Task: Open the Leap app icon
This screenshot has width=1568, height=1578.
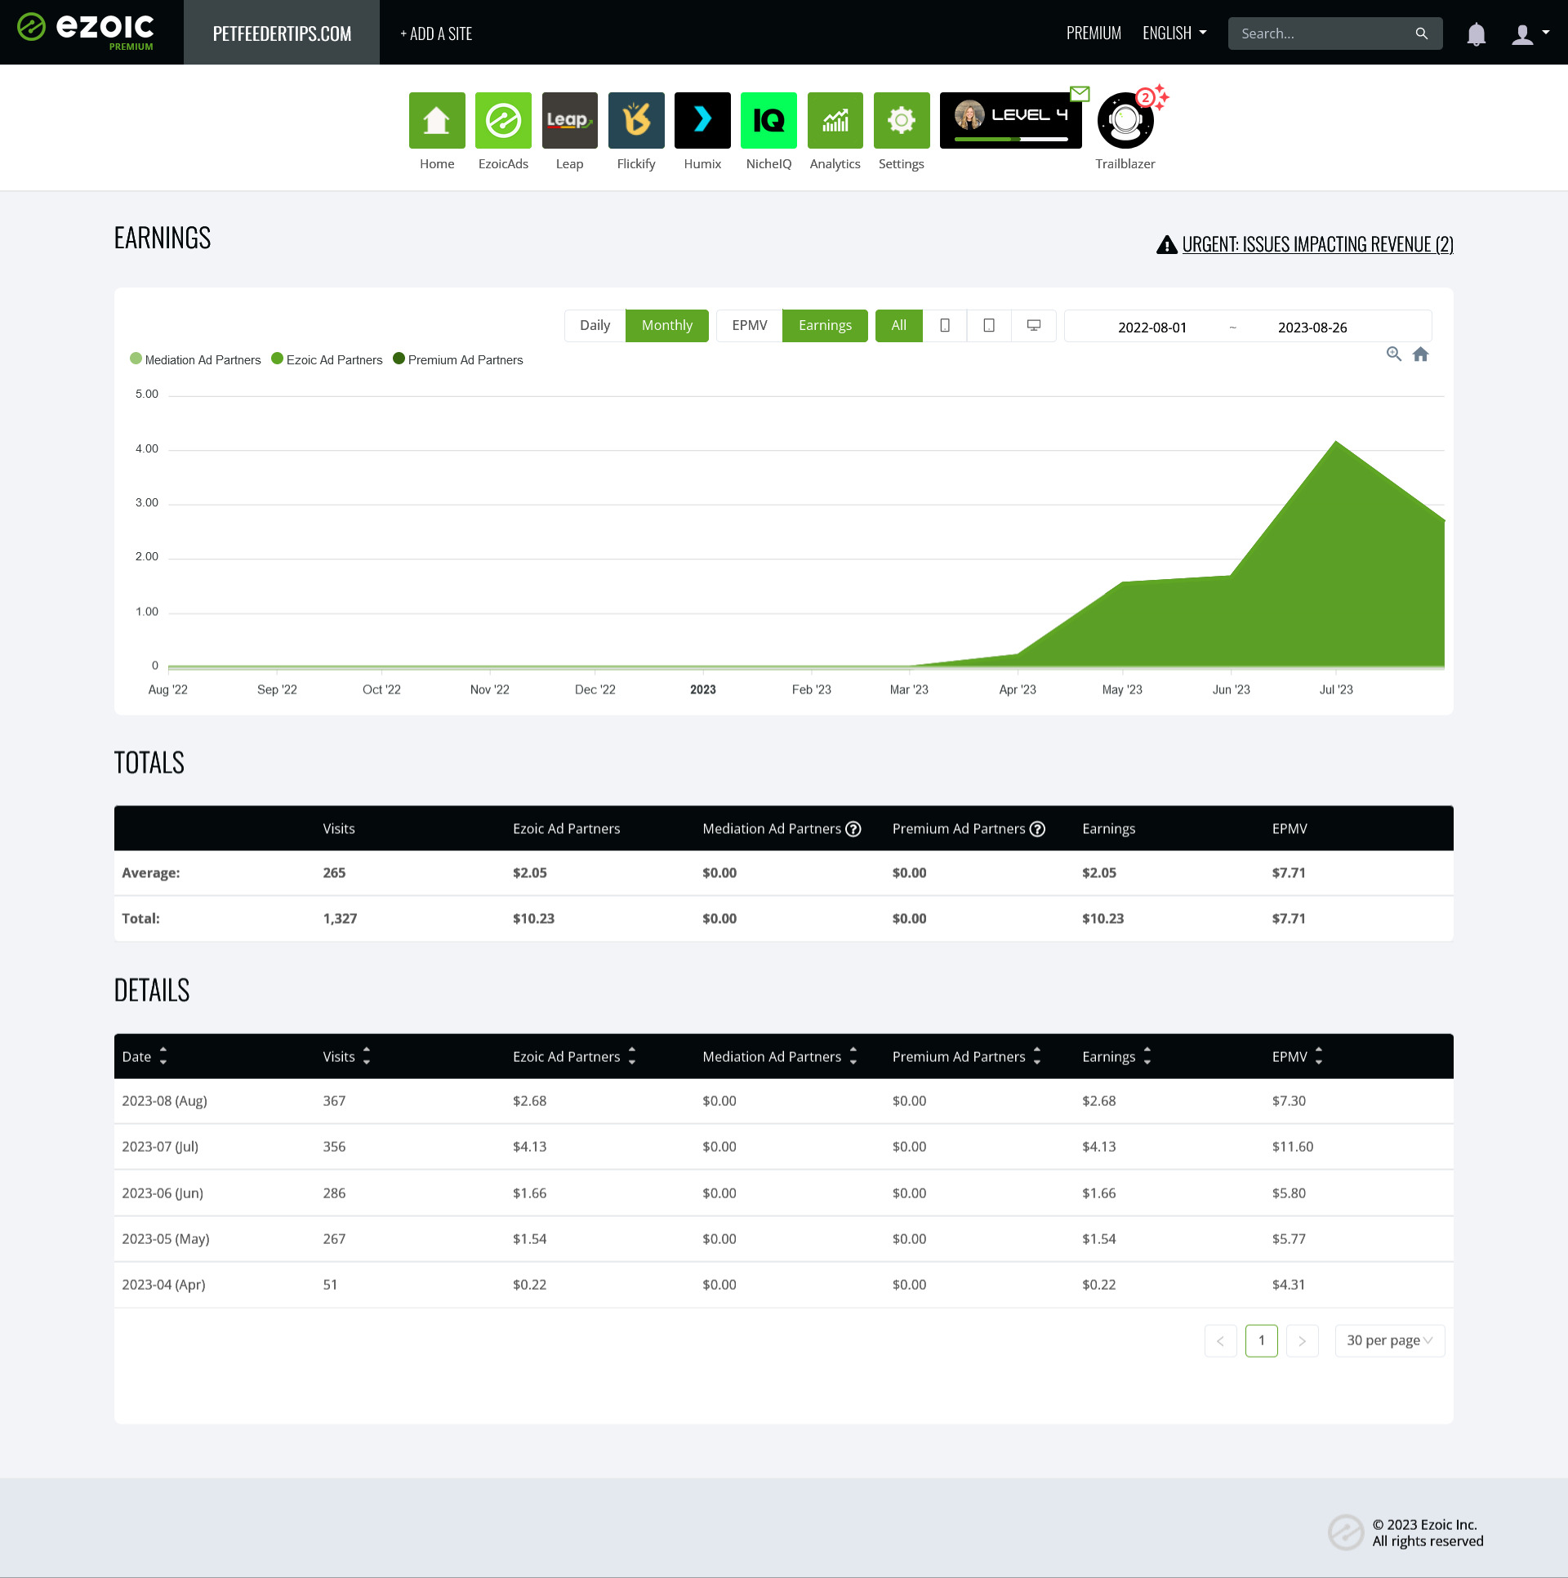Action: pos(570,120)
